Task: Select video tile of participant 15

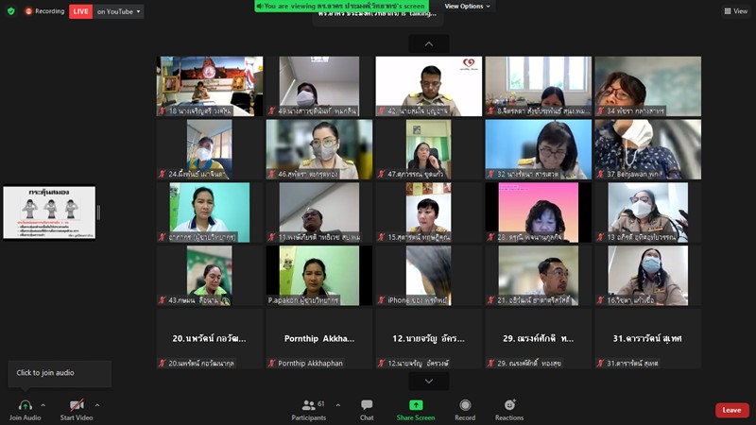Action: (x=429, y=212)
